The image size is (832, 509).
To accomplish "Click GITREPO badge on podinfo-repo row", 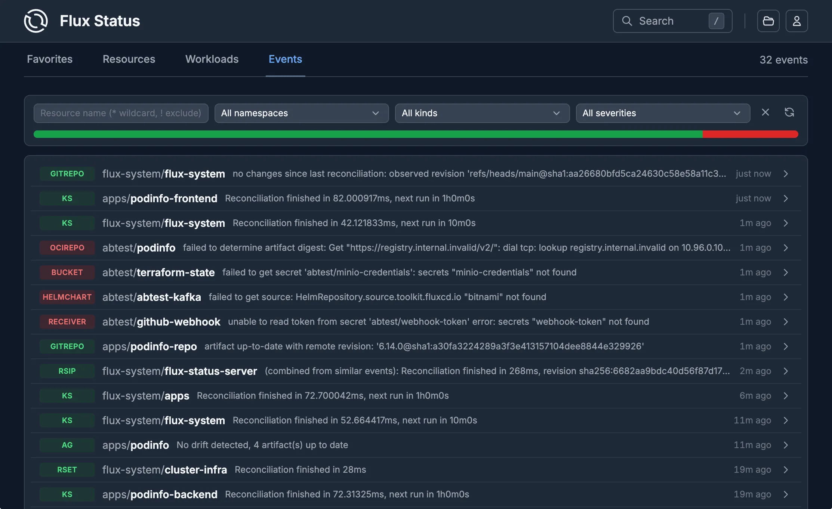I will pos(67,346).
